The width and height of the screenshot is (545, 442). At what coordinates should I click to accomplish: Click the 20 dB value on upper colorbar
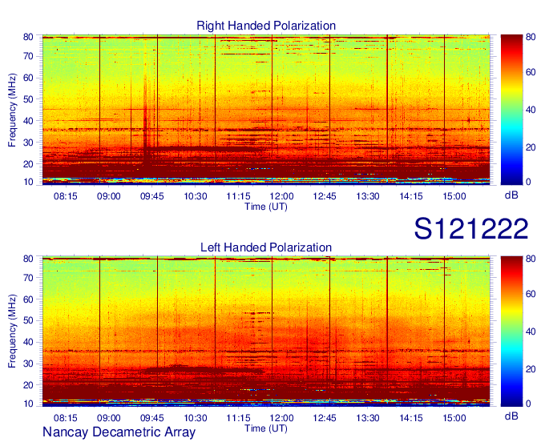(531, 147)
